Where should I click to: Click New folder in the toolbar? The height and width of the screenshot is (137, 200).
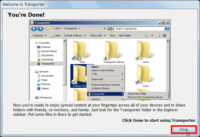[125, 36]
